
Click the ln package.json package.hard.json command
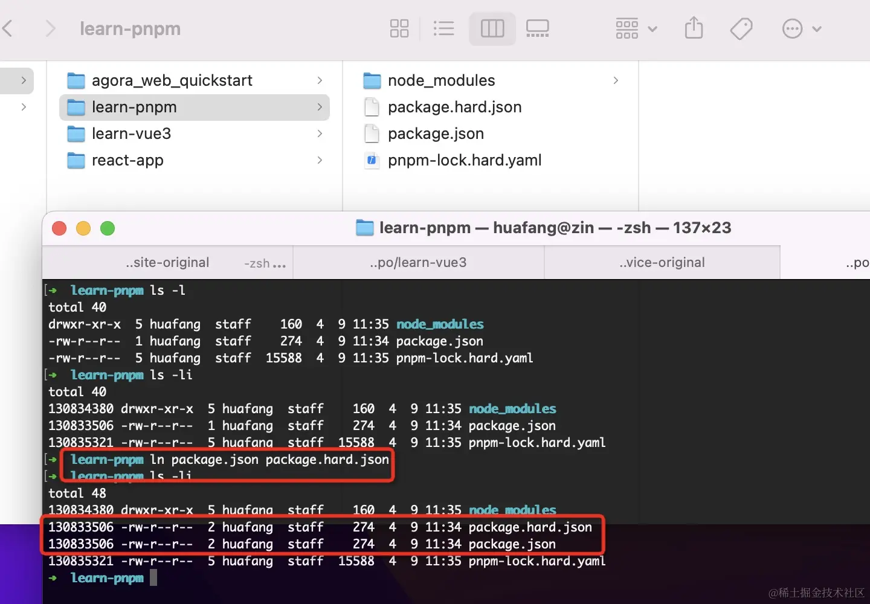click(269, 460)
